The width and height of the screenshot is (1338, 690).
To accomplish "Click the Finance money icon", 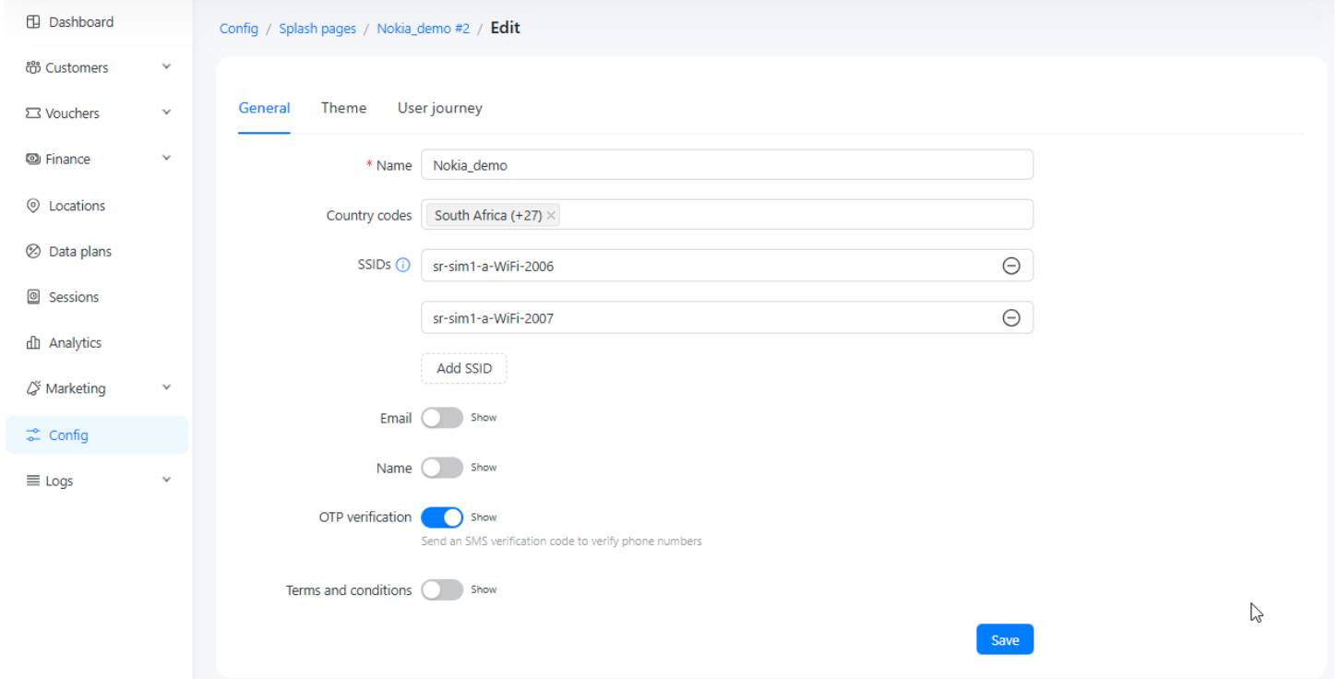I will click(34, 160).
